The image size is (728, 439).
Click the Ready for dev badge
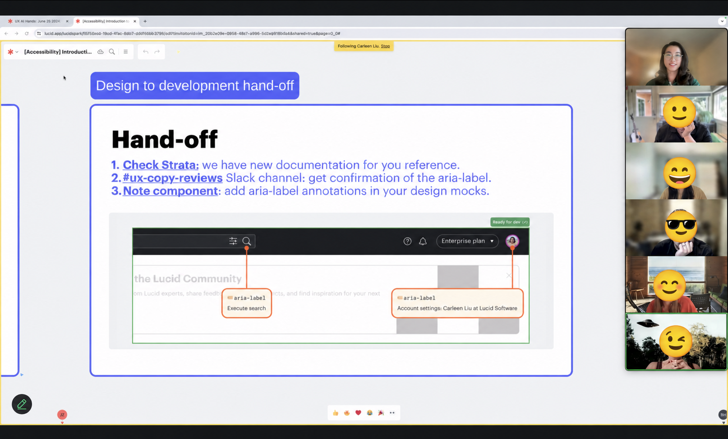[510, 222]
